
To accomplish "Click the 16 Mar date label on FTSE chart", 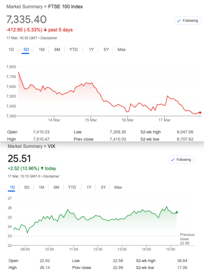I will [128, 120].
